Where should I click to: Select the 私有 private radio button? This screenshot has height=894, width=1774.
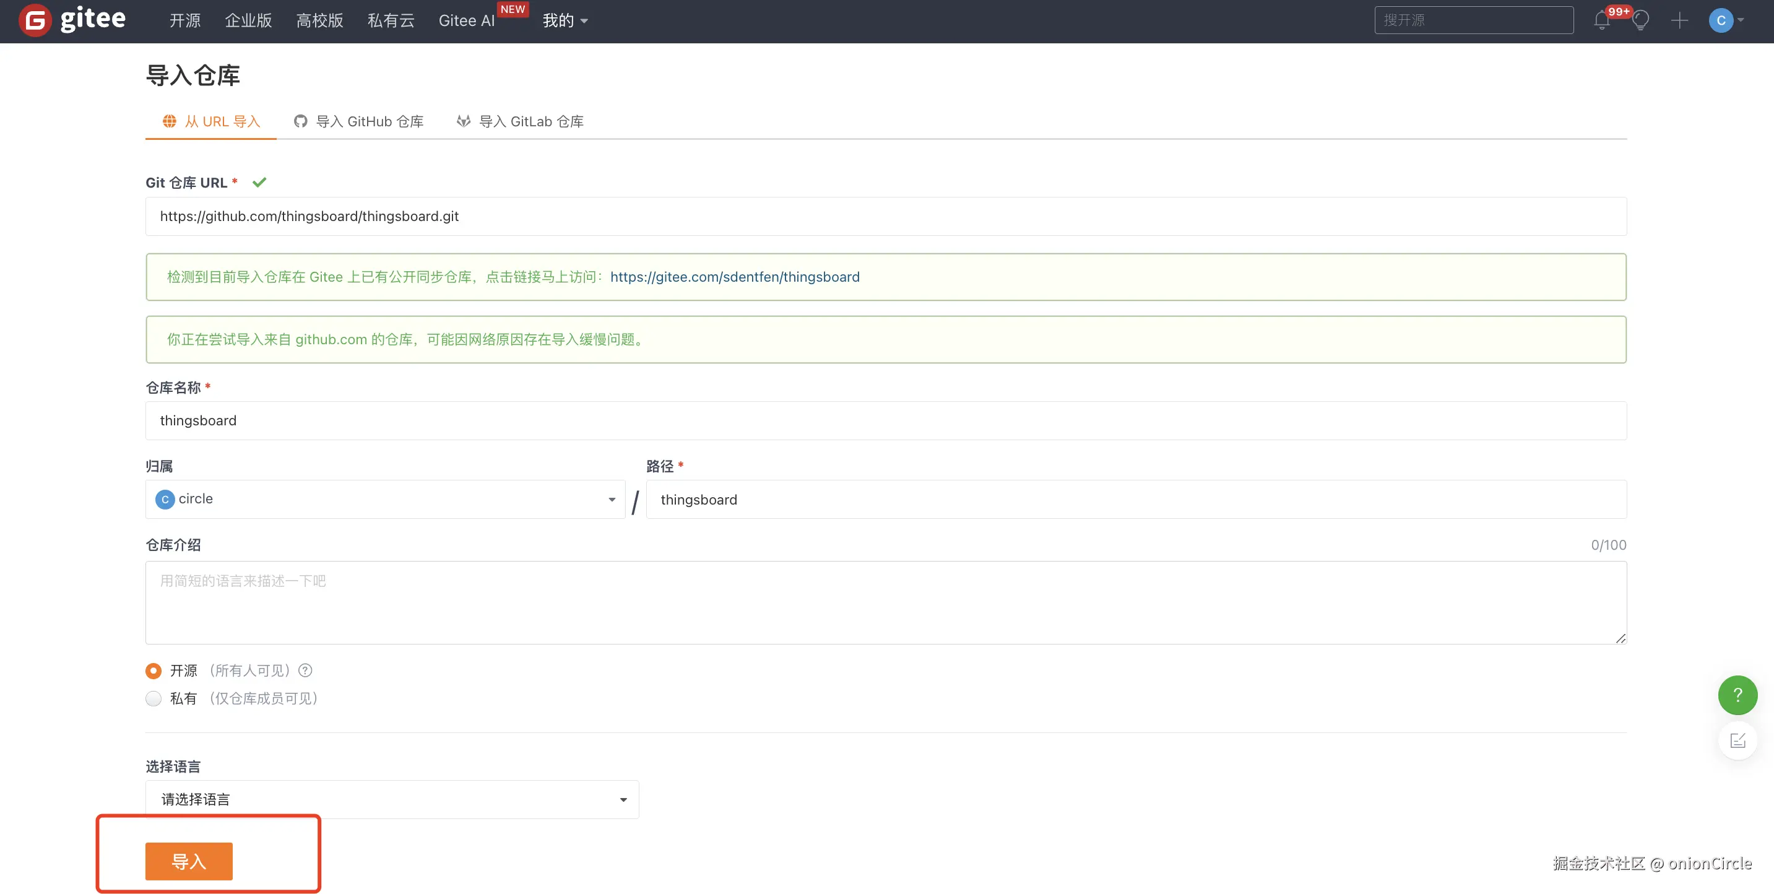click(x=154, y=698)
